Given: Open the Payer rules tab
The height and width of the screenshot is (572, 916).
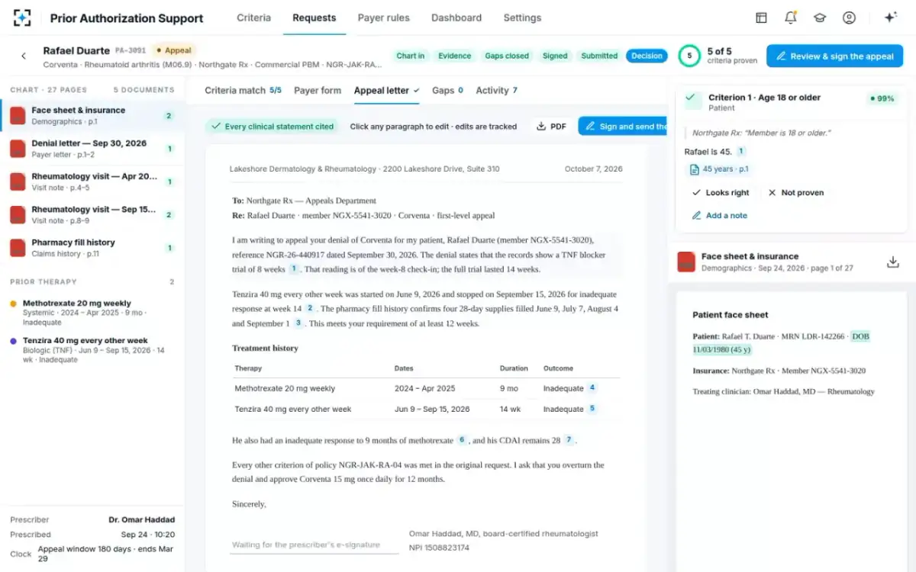Looking at the screenshot, I should (x=384, y=18).
